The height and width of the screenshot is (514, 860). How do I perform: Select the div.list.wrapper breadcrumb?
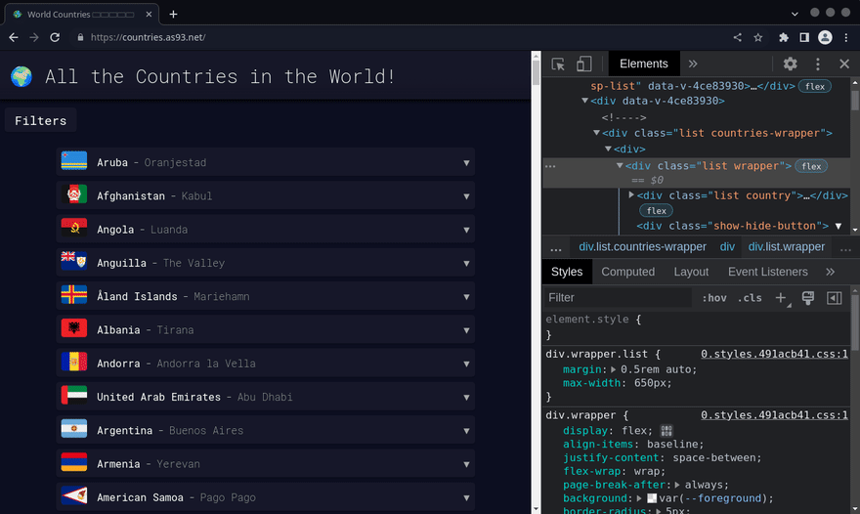click(x=786, y=247)
